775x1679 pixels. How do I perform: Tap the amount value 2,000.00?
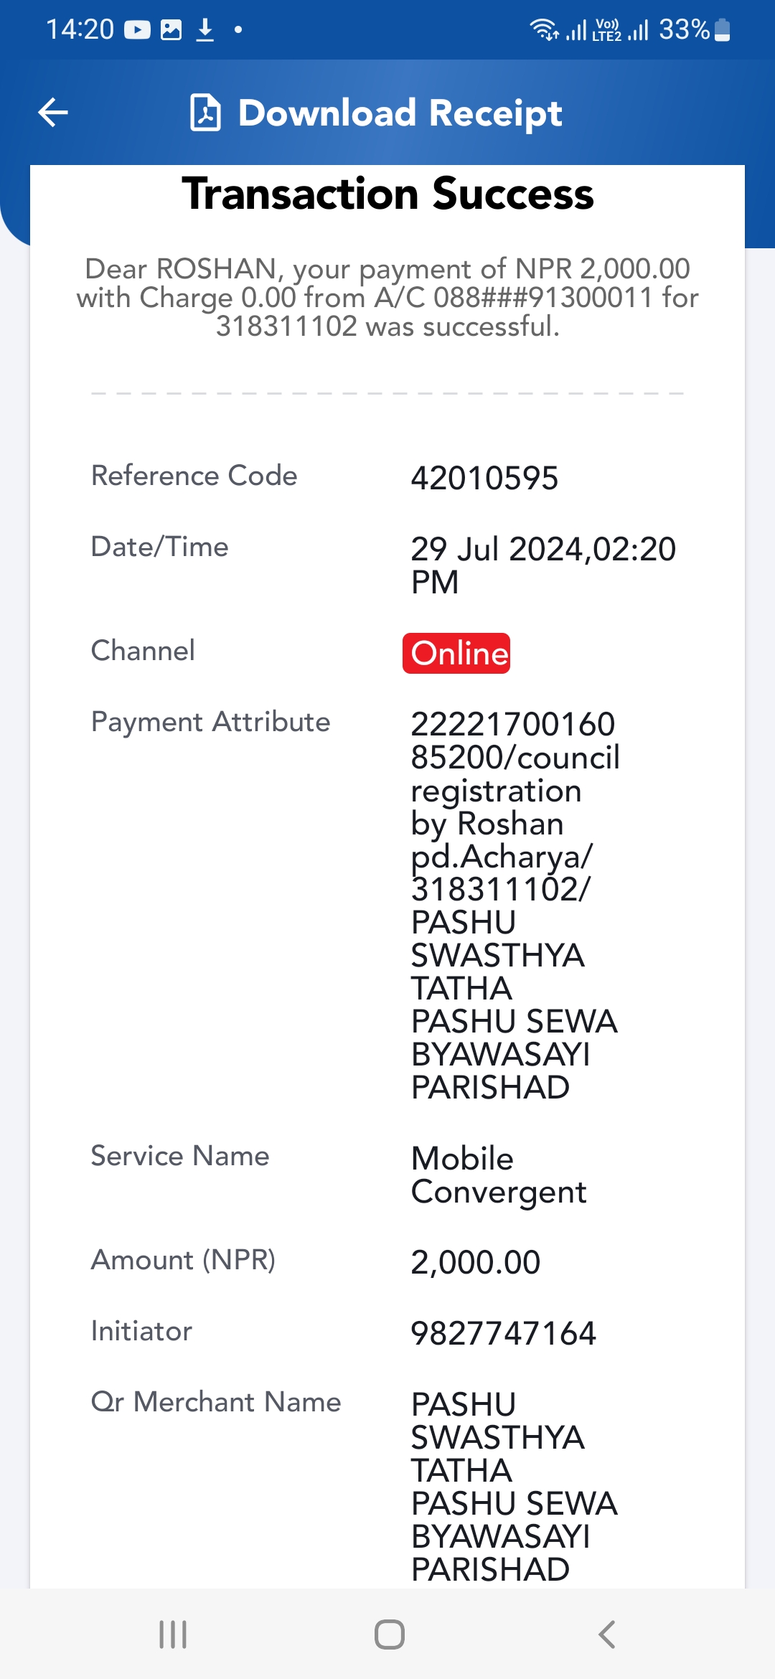click(x=475, y=1262)
